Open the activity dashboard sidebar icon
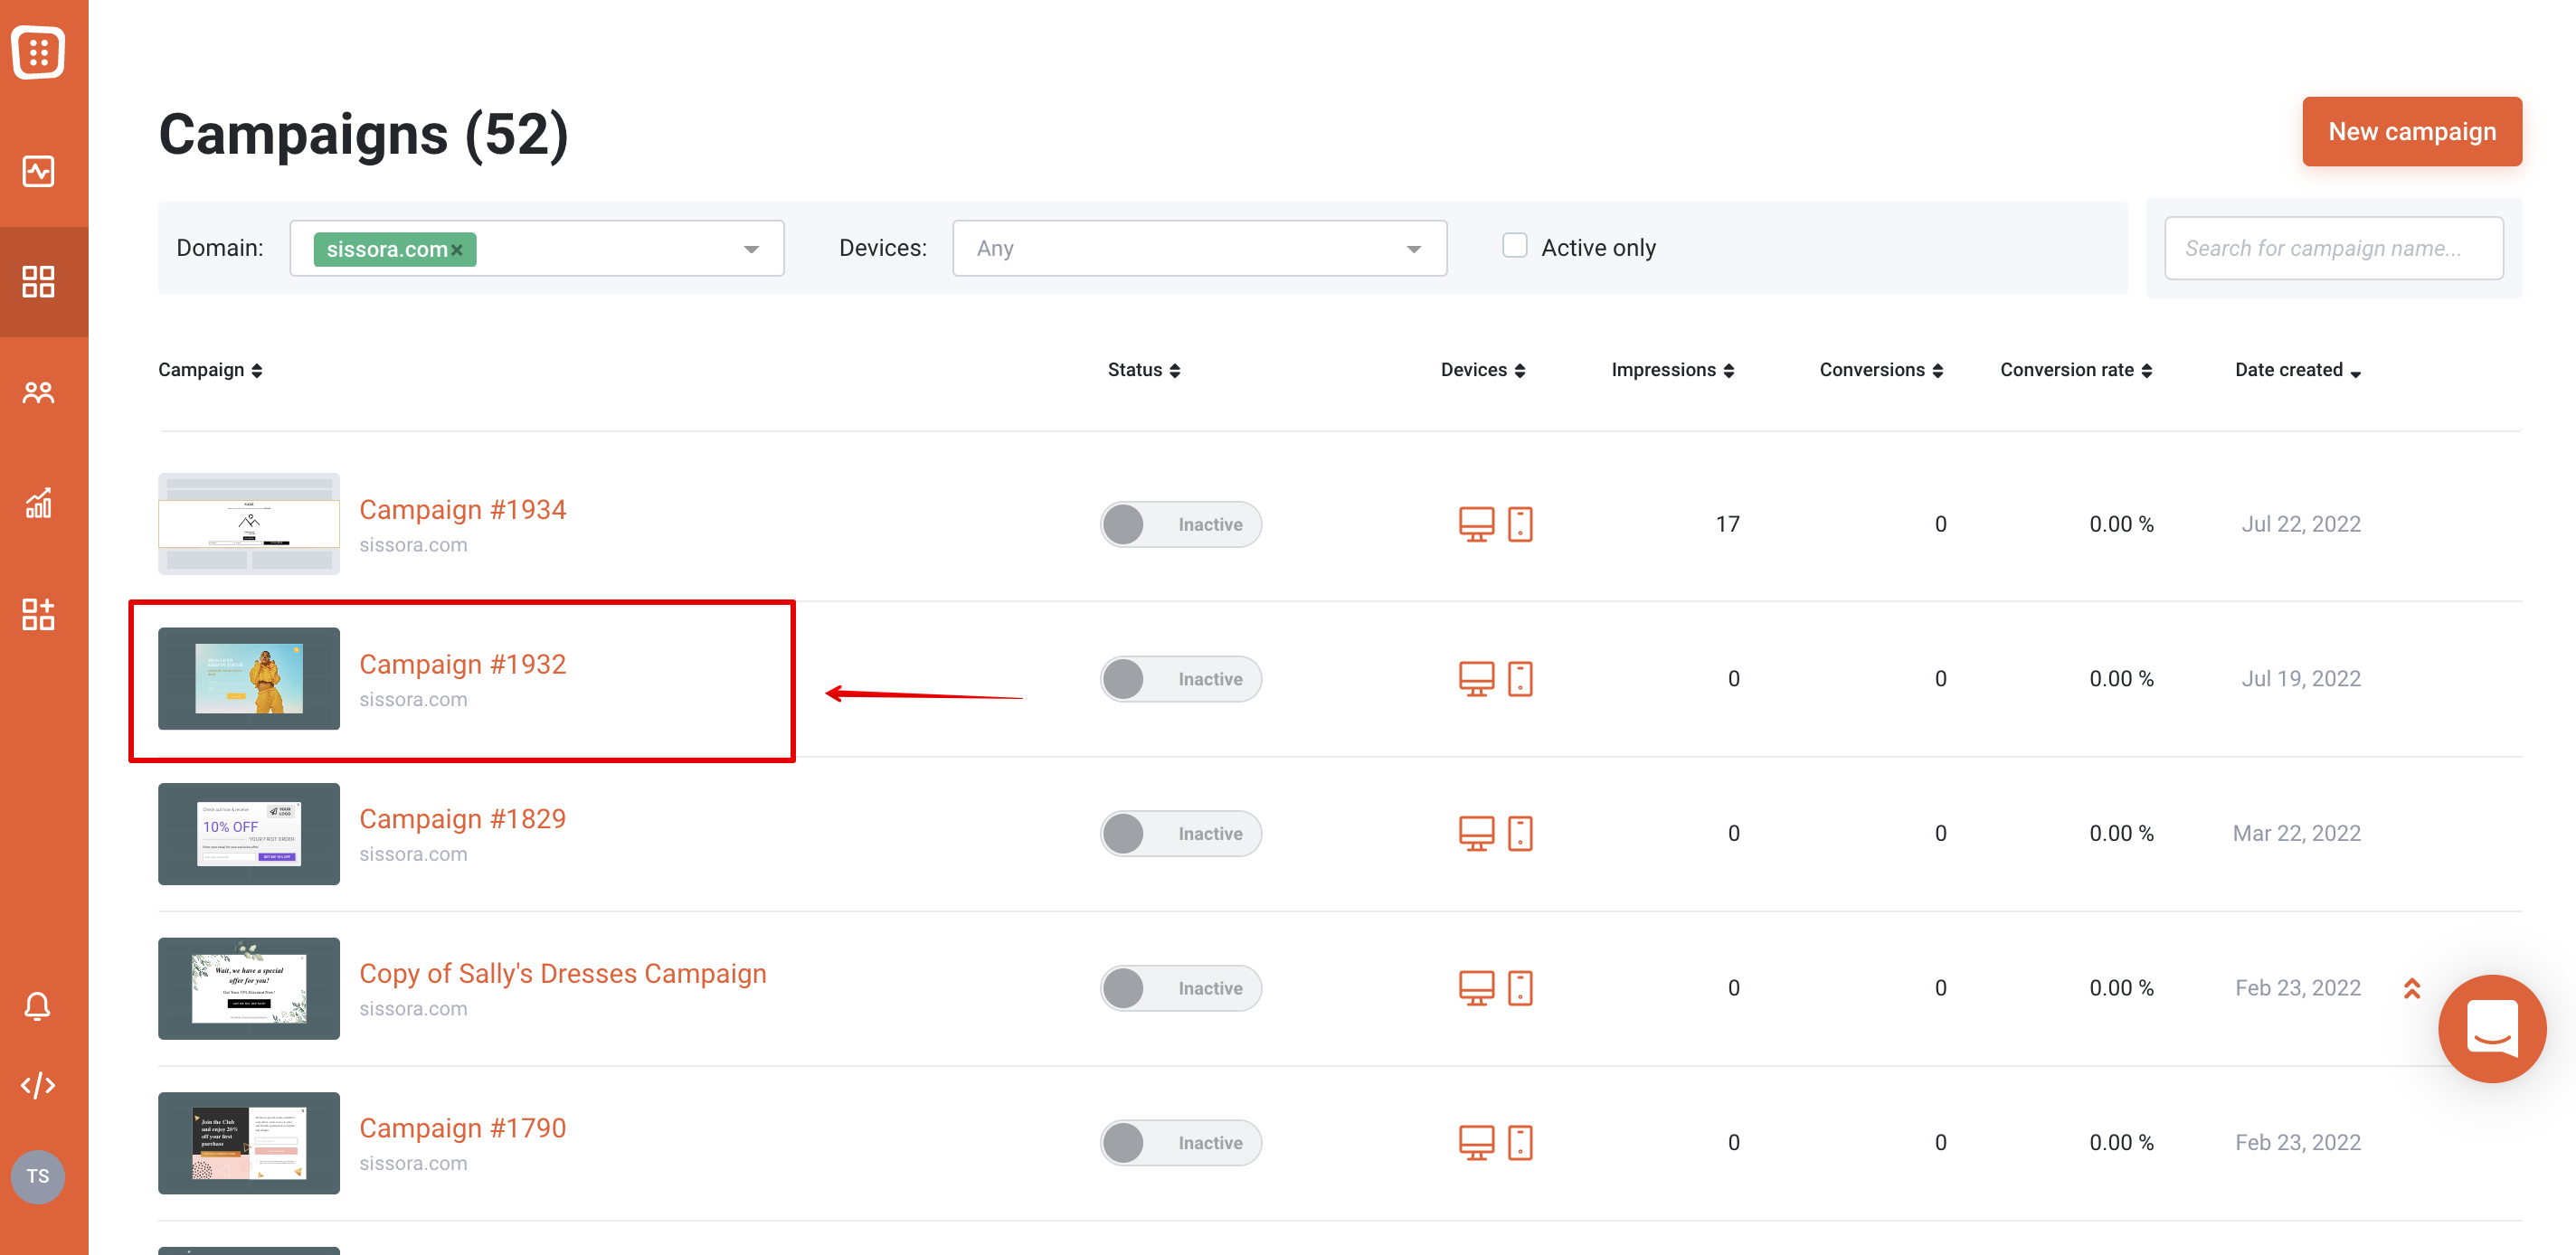This screenshot has width=2576, height=1255. (x=38, y=171)
